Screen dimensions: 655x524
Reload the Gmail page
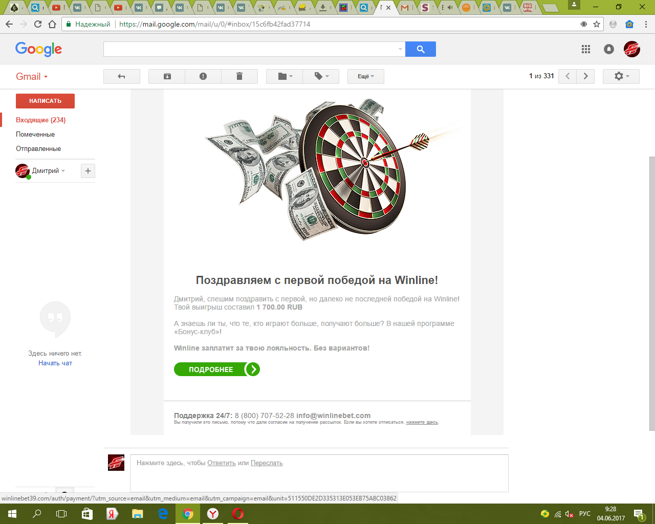38,24
